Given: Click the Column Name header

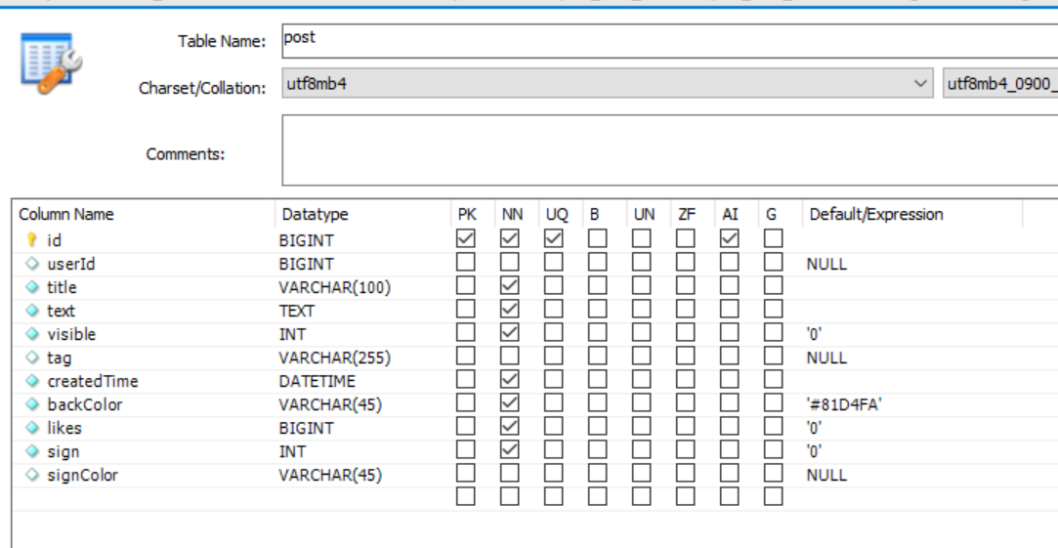Looking at the screenshot, I should click(x=66, y=215).
